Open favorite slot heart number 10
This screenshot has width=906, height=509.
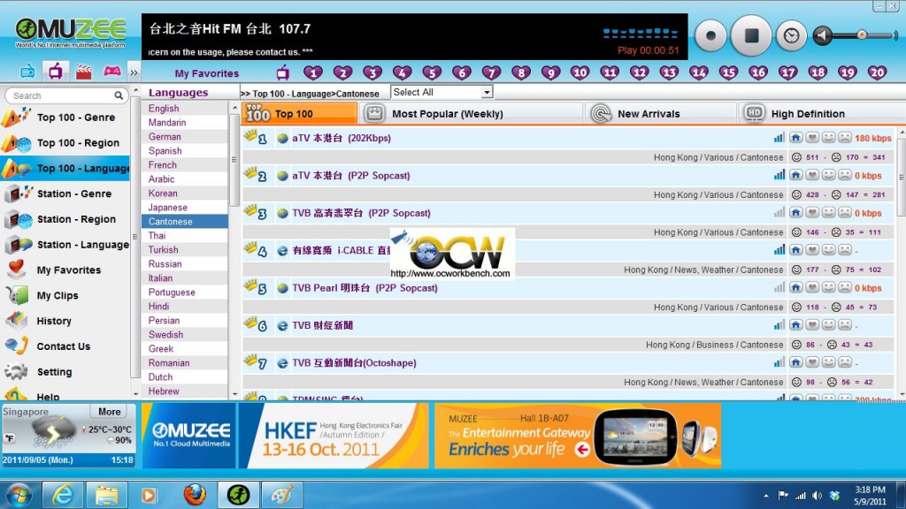point(580,72)
